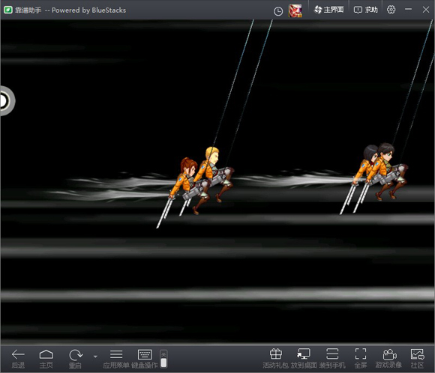Click 后退 back arrow
Image resolution: width=435 pixels, height=373 pixels.
click(18, 359)
